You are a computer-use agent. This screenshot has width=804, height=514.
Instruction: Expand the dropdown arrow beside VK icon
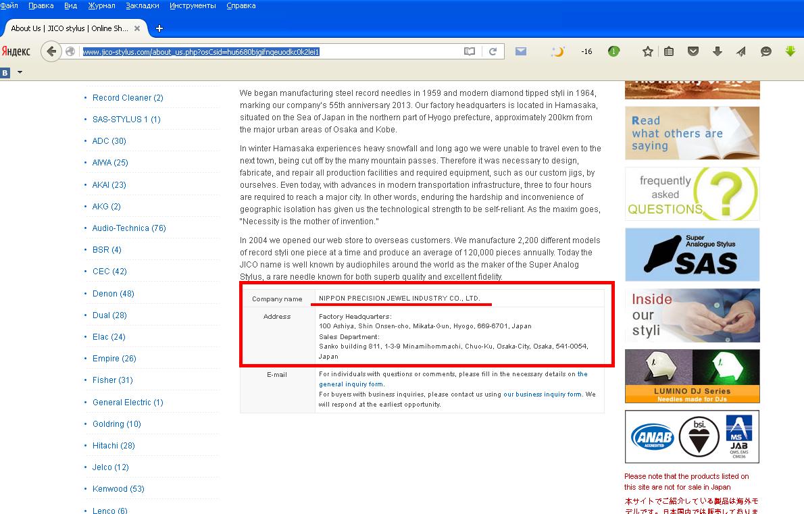(20, 72)
